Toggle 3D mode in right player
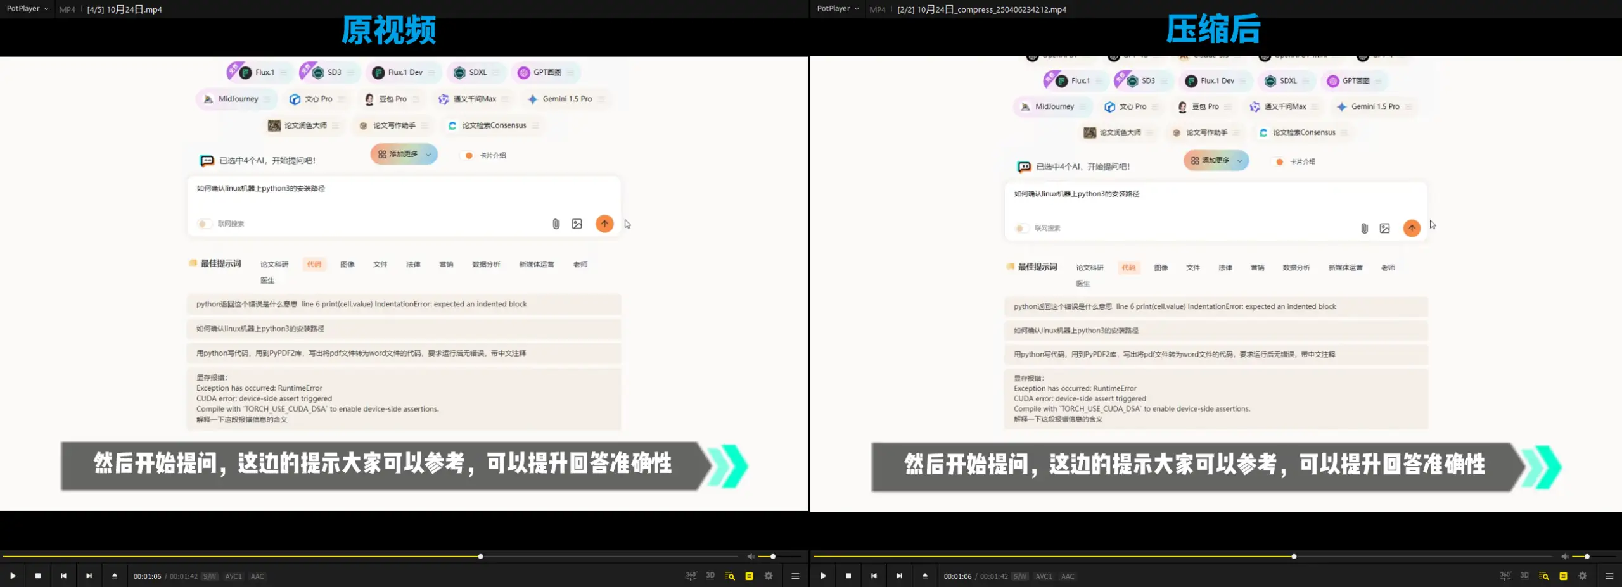The height and width of the screenshot is (587, 1622). (x=1524, y=576)
